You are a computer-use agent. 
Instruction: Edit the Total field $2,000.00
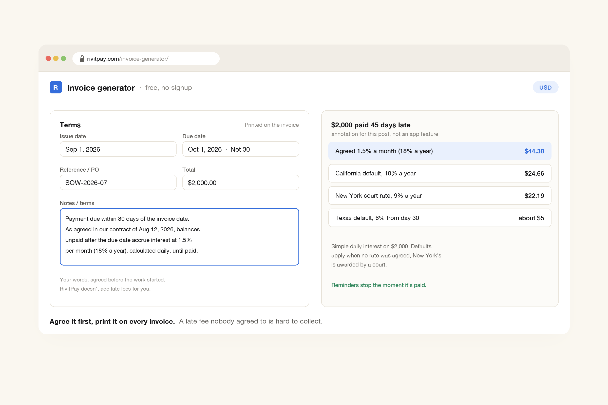click(x=241, y=183)
